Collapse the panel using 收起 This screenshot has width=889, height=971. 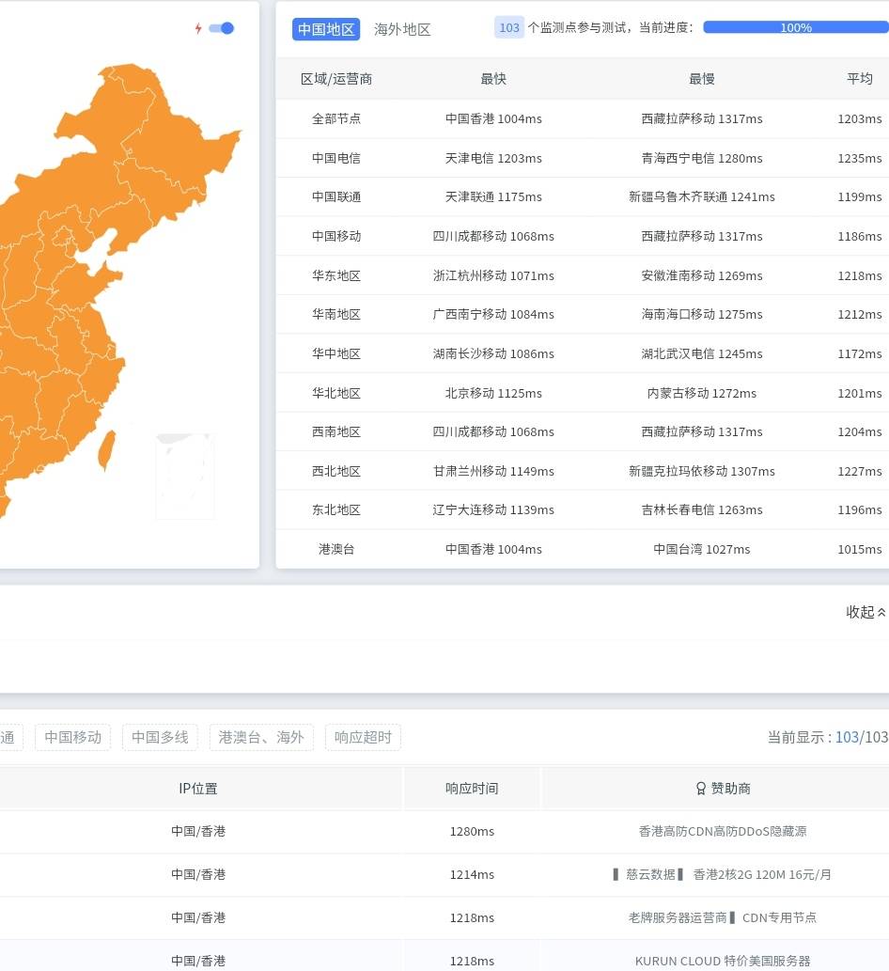click(x=860, y=612)
